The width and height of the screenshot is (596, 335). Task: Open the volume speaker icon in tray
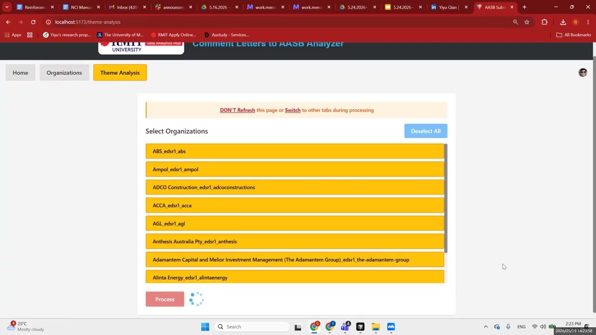tap(543, 327)
